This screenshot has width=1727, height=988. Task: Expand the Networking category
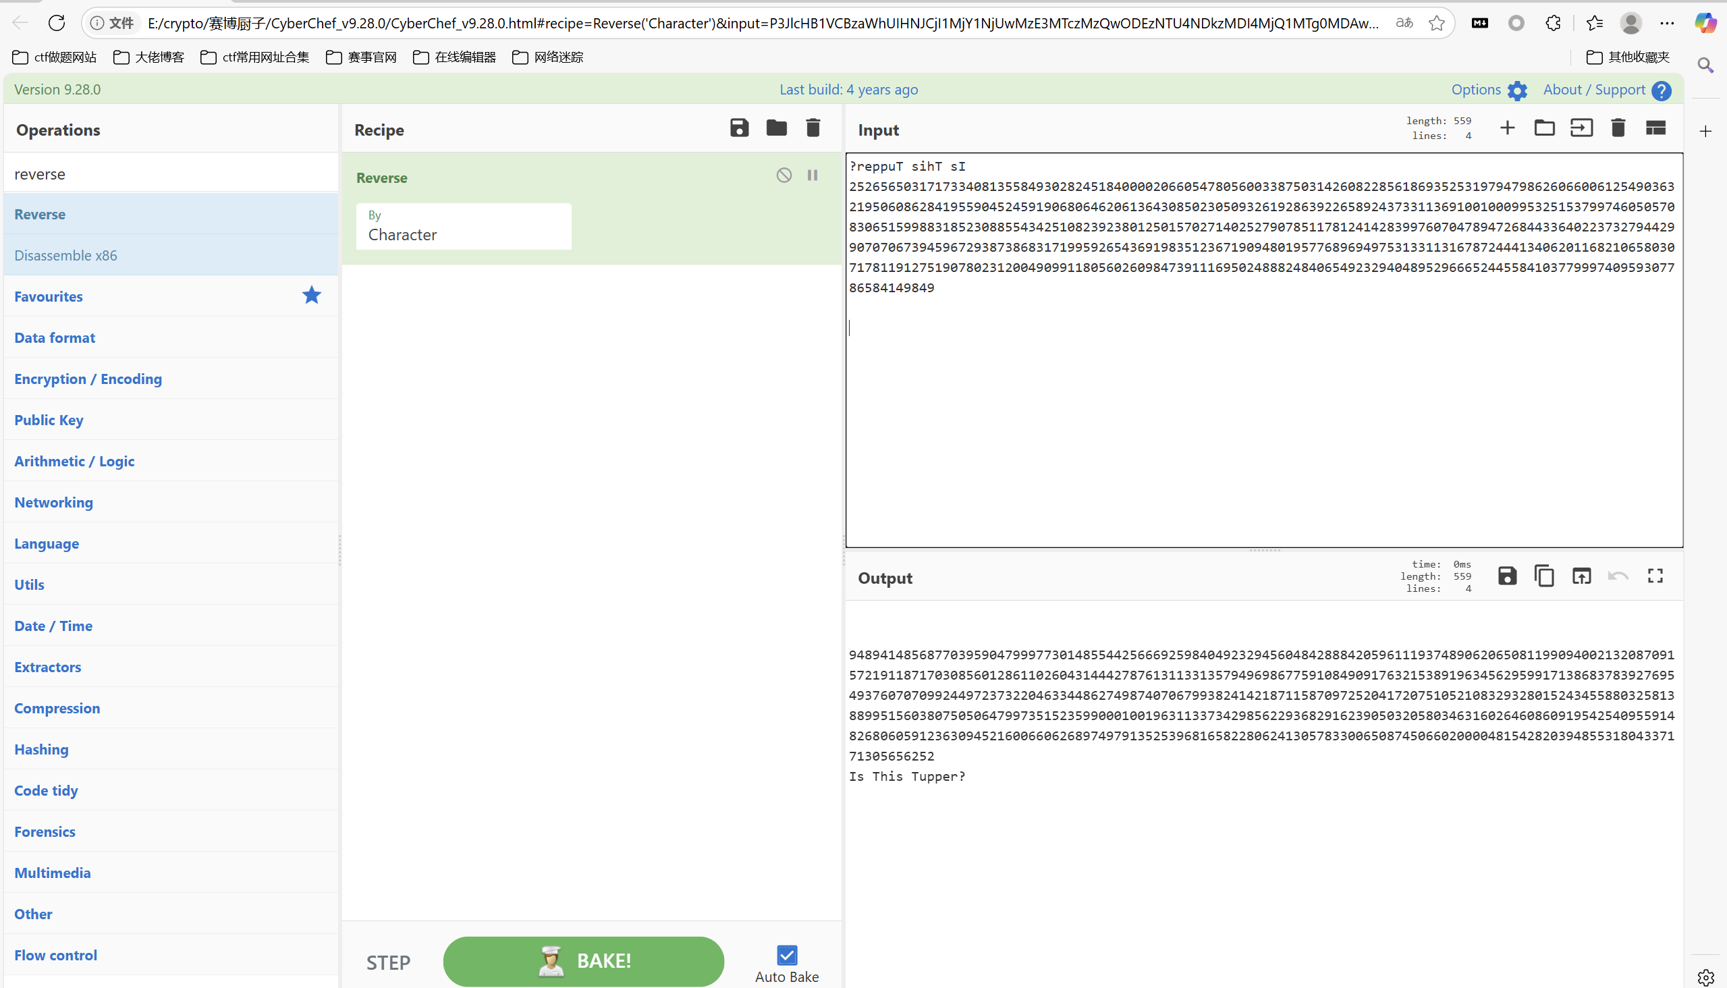click(x=171, y=502)
